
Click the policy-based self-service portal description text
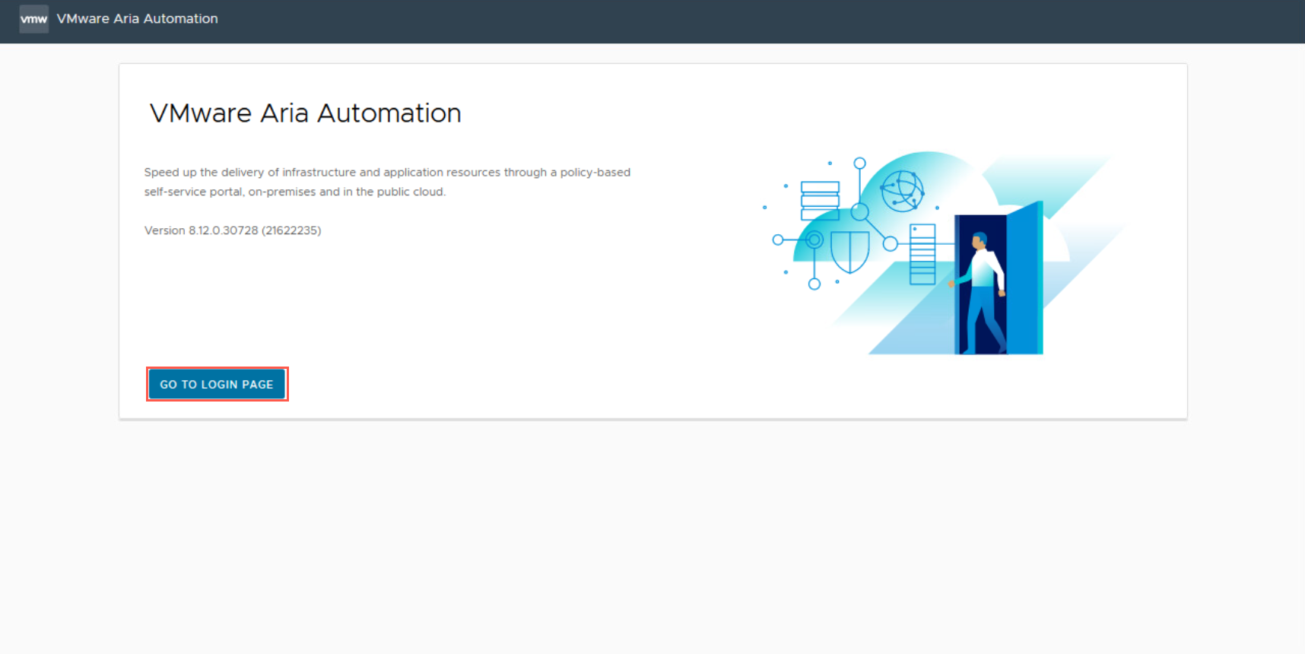pos(387,182)
